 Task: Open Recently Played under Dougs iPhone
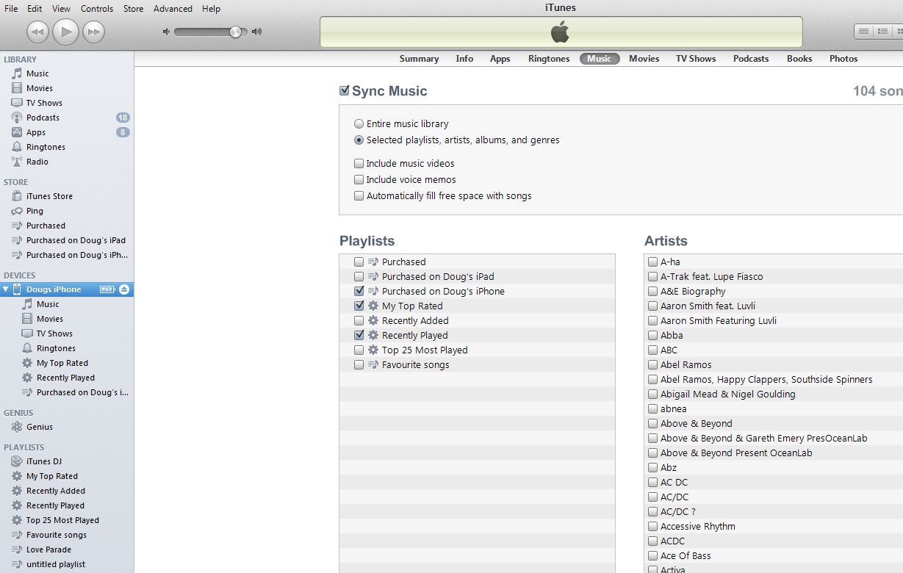(65, 378)
